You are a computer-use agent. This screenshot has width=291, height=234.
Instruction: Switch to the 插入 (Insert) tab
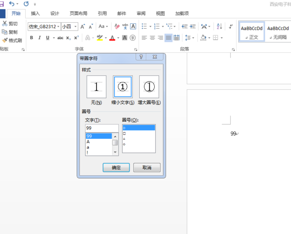[35, 14]
